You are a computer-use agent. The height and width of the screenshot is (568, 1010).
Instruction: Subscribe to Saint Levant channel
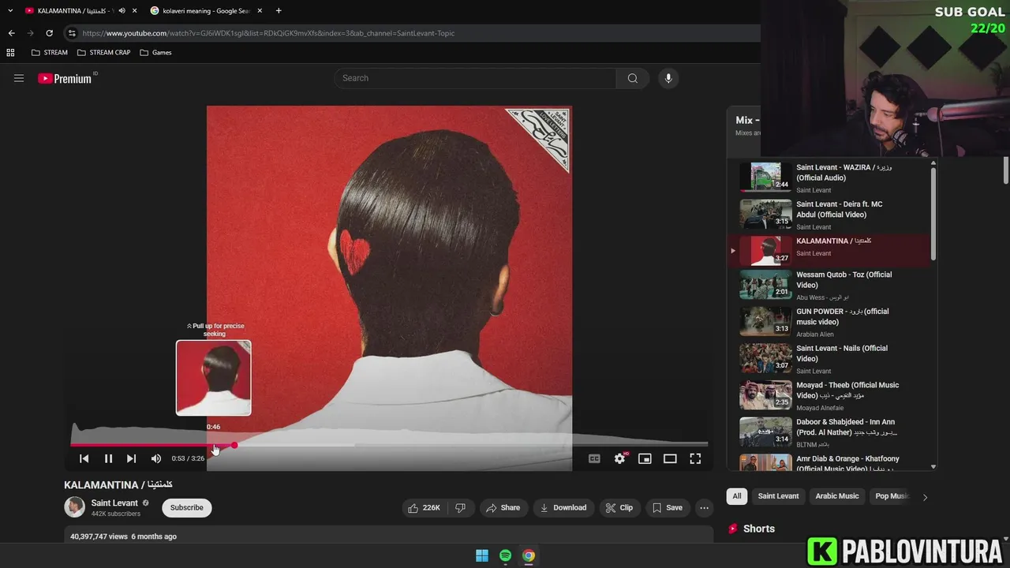tap(187, 507)
